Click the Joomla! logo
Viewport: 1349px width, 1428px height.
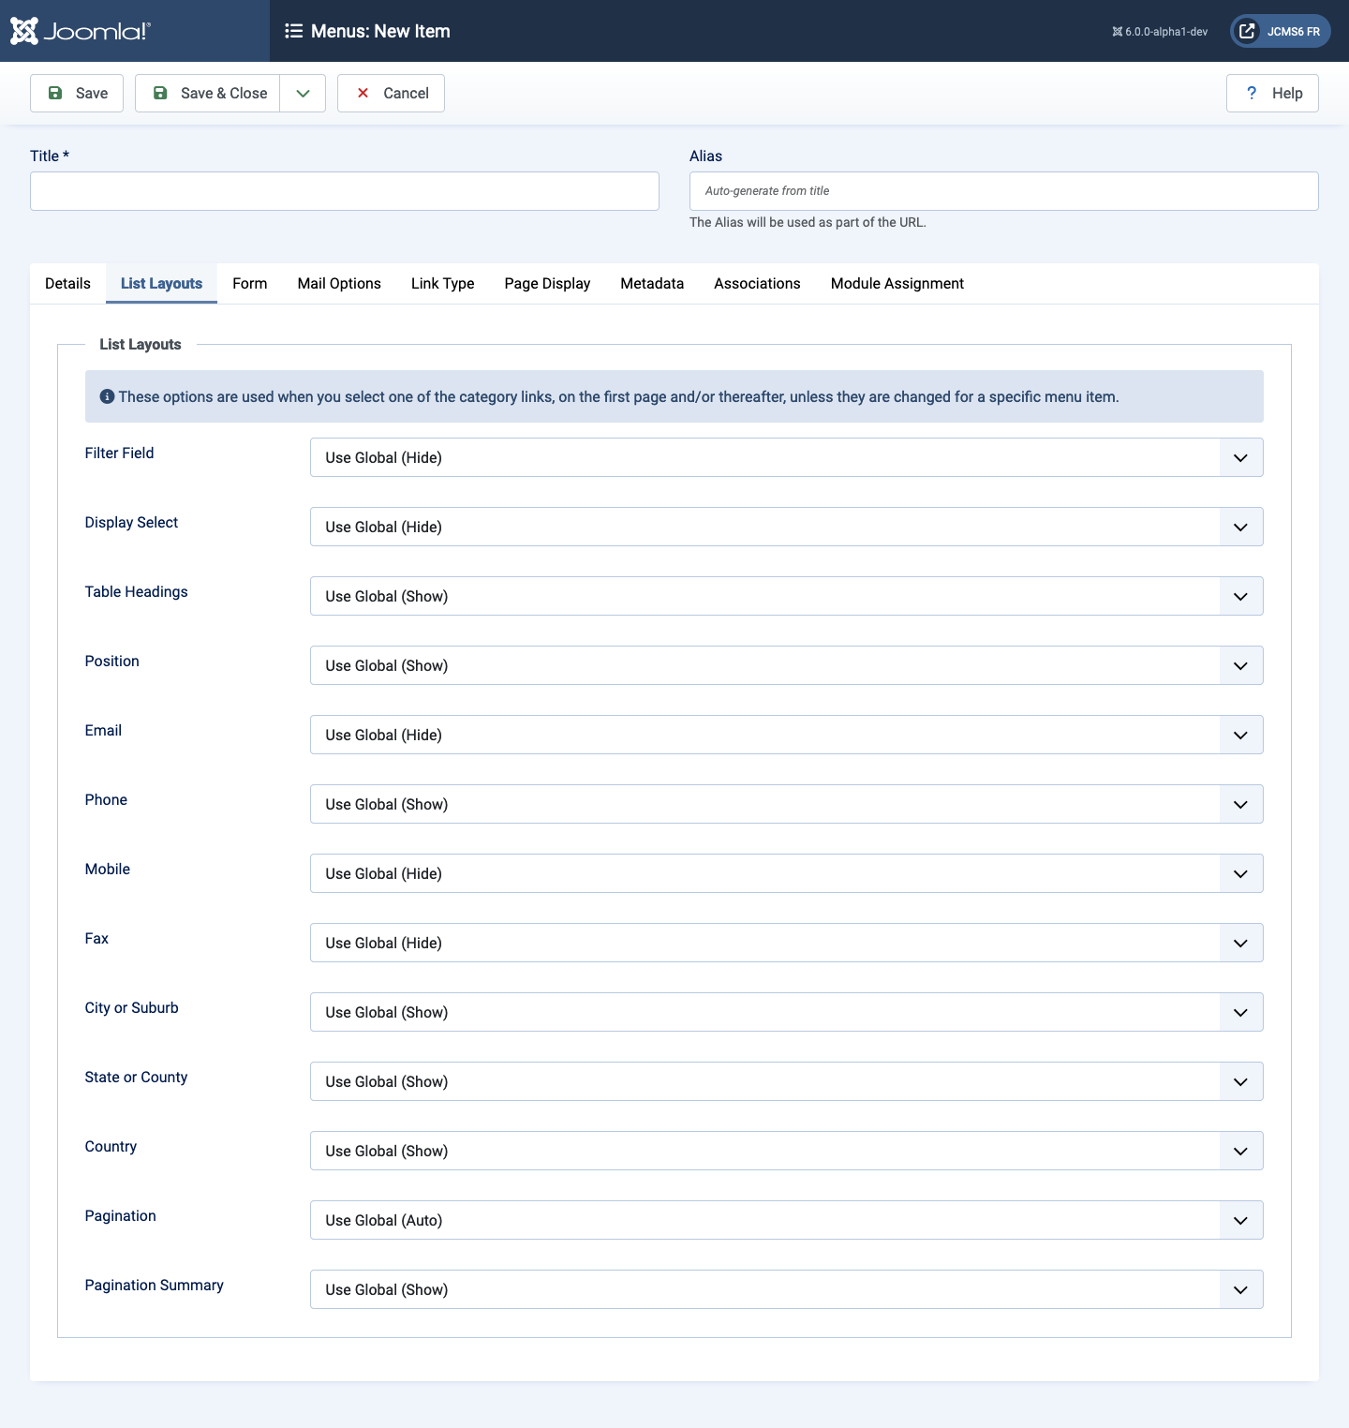81,31
